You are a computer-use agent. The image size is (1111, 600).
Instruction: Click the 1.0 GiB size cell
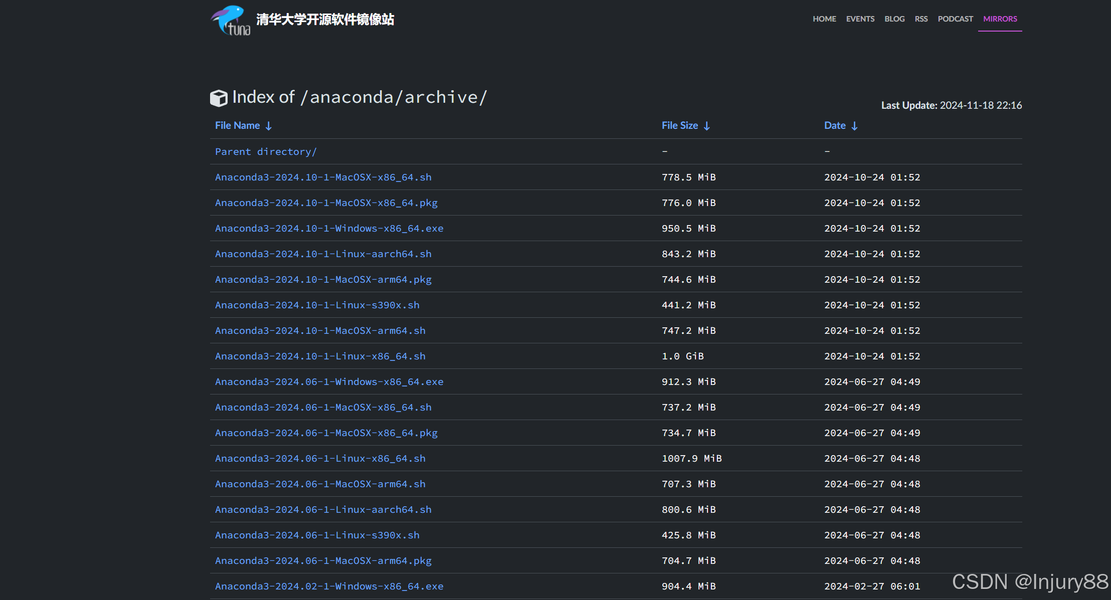coord(683,356)
